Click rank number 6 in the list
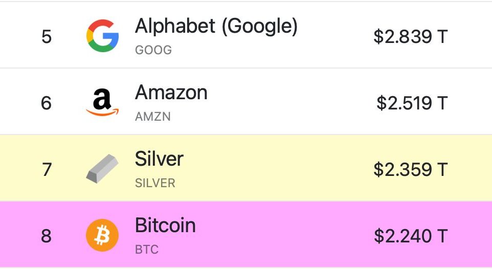 [46, 103]
